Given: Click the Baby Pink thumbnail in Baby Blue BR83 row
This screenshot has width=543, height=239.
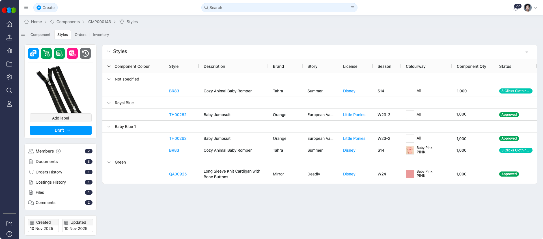Looking at the screenshot, I should (410, 150).
